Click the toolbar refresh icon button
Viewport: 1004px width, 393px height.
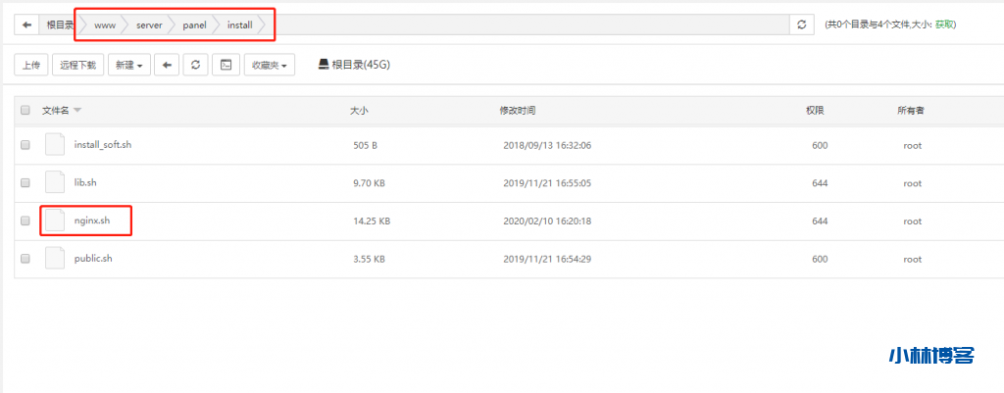tap(196, 65)
